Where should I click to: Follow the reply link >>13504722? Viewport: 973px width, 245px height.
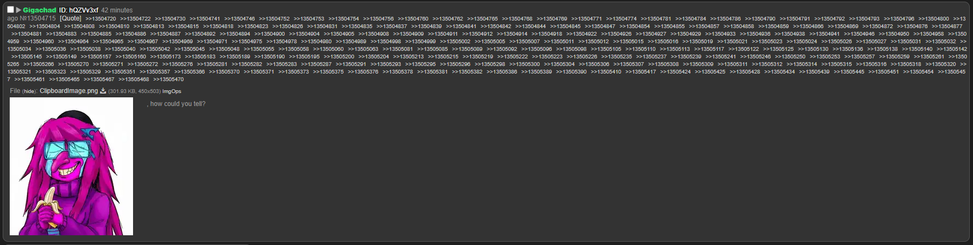click(x=135, y=19)
